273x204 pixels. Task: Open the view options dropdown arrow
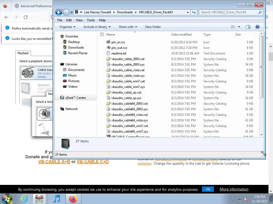239,27
